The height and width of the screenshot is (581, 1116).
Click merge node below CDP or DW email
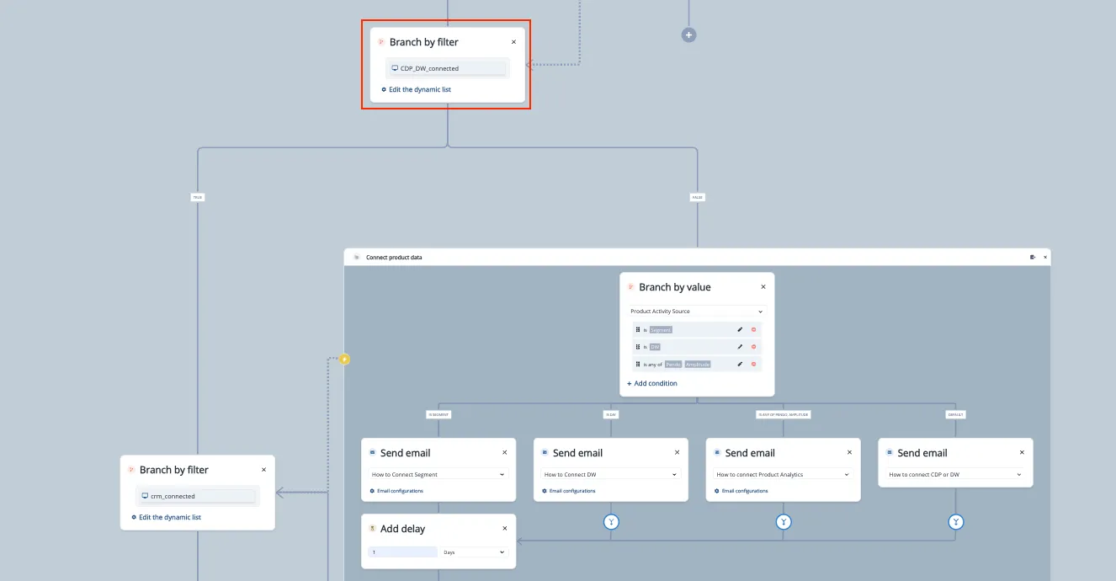click(x=955, y=522)
